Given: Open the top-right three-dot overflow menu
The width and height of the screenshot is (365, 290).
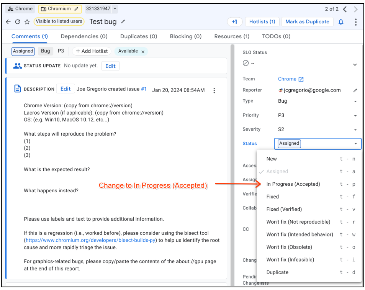Looking at the screenshot, I should point(356,22).
